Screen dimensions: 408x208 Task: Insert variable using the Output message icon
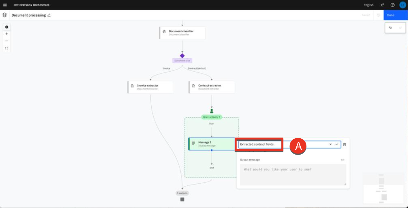tap(343, 160)
